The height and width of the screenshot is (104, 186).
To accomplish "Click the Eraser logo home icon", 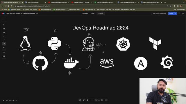I will click(x=3, y=14).
